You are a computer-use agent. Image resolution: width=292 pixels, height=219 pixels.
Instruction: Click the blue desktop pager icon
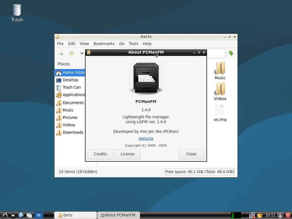click(x=38, y=215)
